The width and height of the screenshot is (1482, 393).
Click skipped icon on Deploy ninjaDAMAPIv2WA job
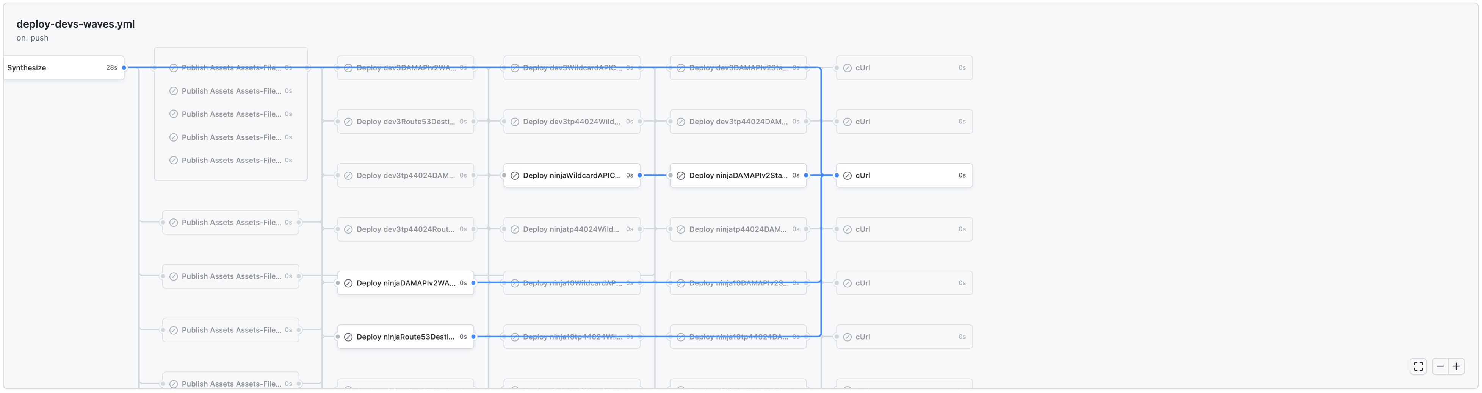(x=348, y=283)
